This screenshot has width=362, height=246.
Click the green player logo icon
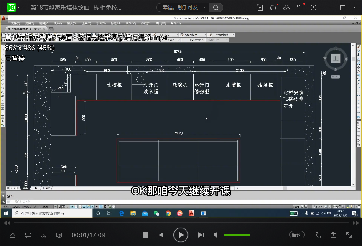(x=11, y=8)
